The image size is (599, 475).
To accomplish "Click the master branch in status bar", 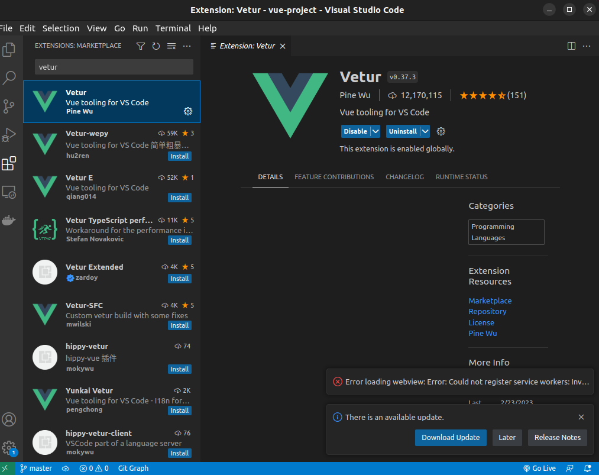I will click(x=36, y=468).
